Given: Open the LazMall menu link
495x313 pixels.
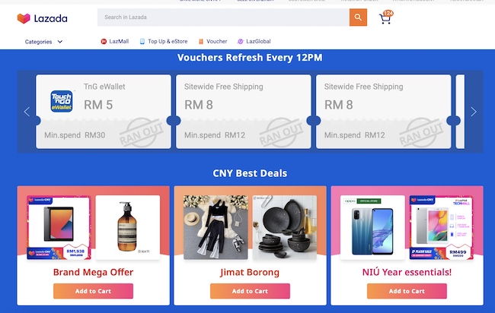Looking at the screenshot, I should tap(119, 41).
